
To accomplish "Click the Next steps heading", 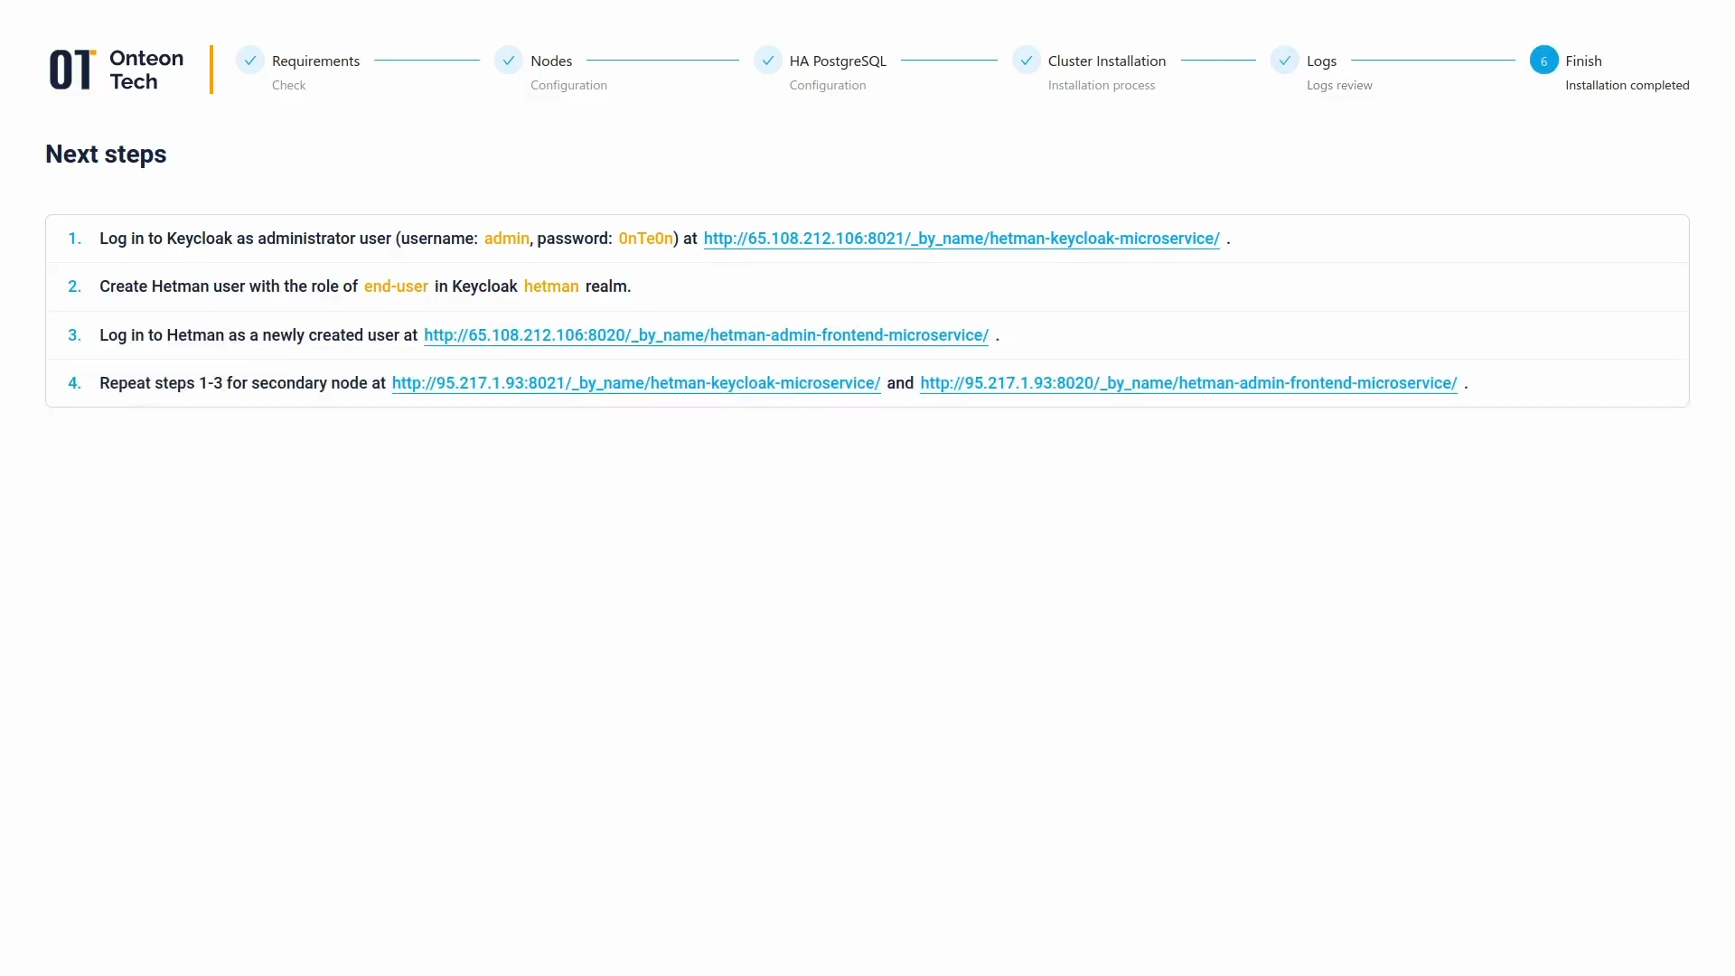I will pos(105,155).
